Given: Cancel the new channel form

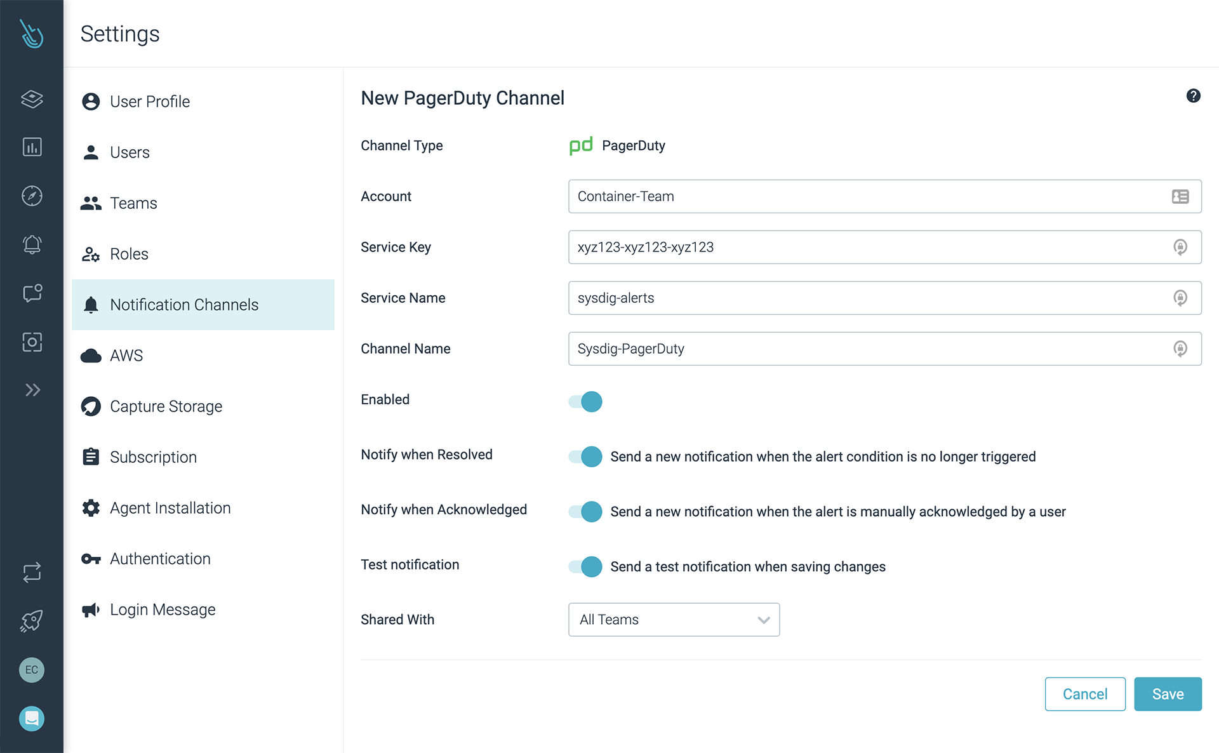Looking at the screenshot, I should click(1085, 694).
